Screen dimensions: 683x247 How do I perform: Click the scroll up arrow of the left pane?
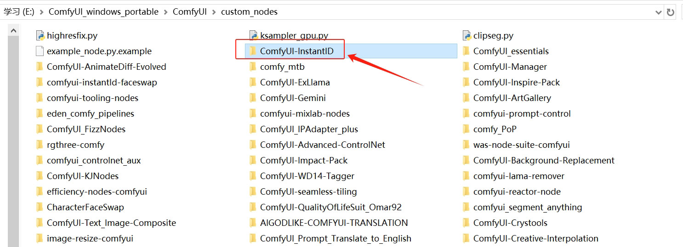tap(13, 31)
